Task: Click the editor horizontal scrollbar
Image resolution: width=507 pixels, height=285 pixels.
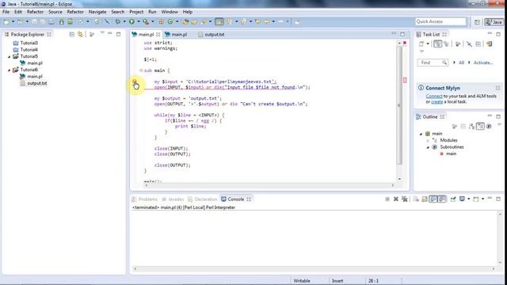Action: tap(269, 185)
